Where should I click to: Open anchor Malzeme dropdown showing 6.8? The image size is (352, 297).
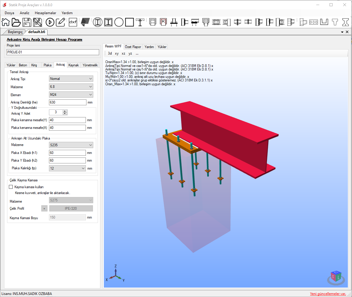[x=71, y=87]
